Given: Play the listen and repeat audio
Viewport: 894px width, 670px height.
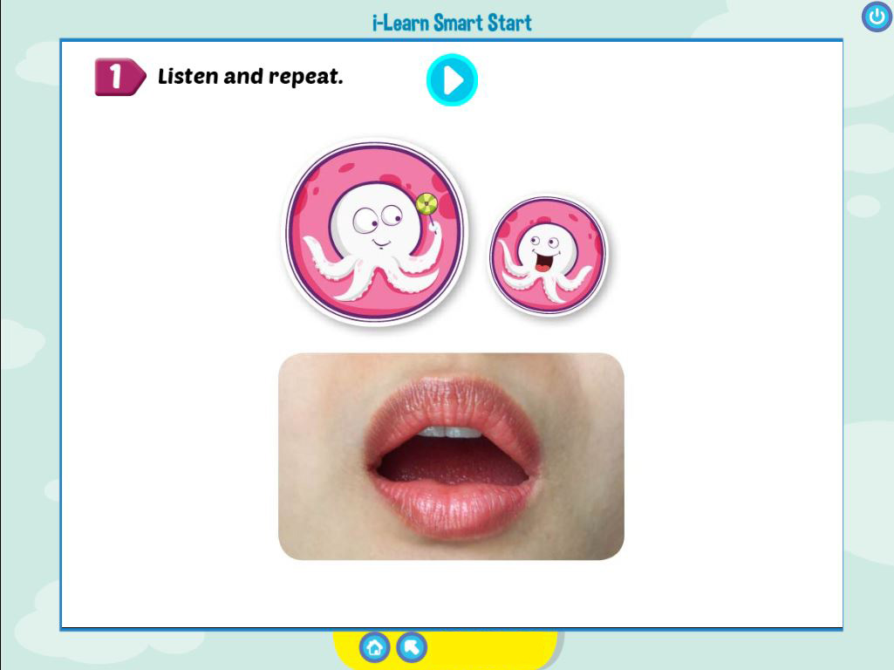Looking at the screenshot, I should [452, 80].
